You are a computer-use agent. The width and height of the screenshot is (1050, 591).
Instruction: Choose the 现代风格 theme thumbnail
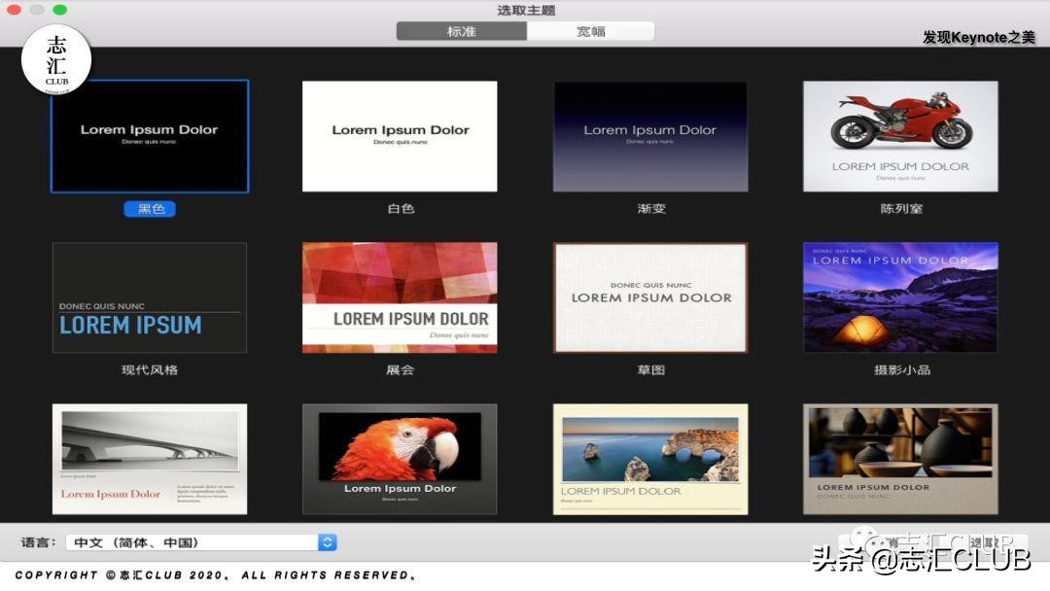click(150, 297)
